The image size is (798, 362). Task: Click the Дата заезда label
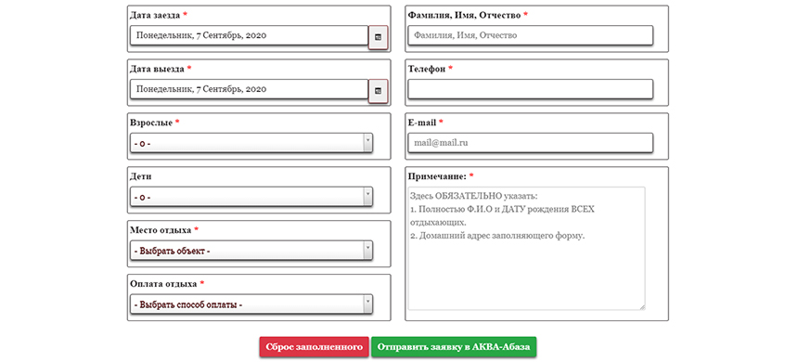tap(155, 15)
